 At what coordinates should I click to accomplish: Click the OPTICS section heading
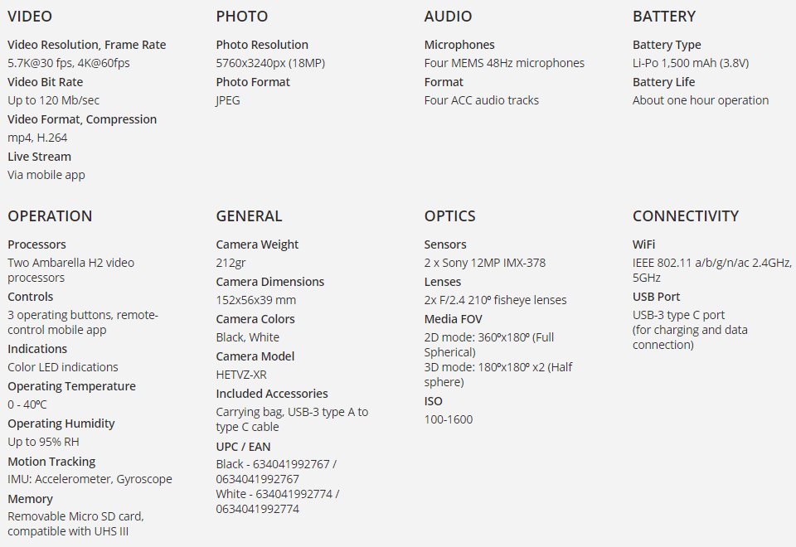pos(449,216)
